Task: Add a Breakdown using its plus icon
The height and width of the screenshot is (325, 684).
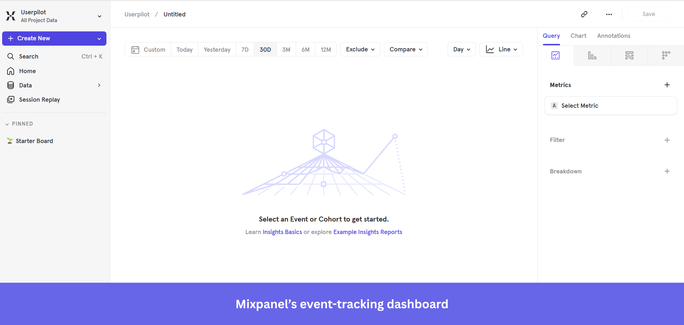Action: (667, 171)
